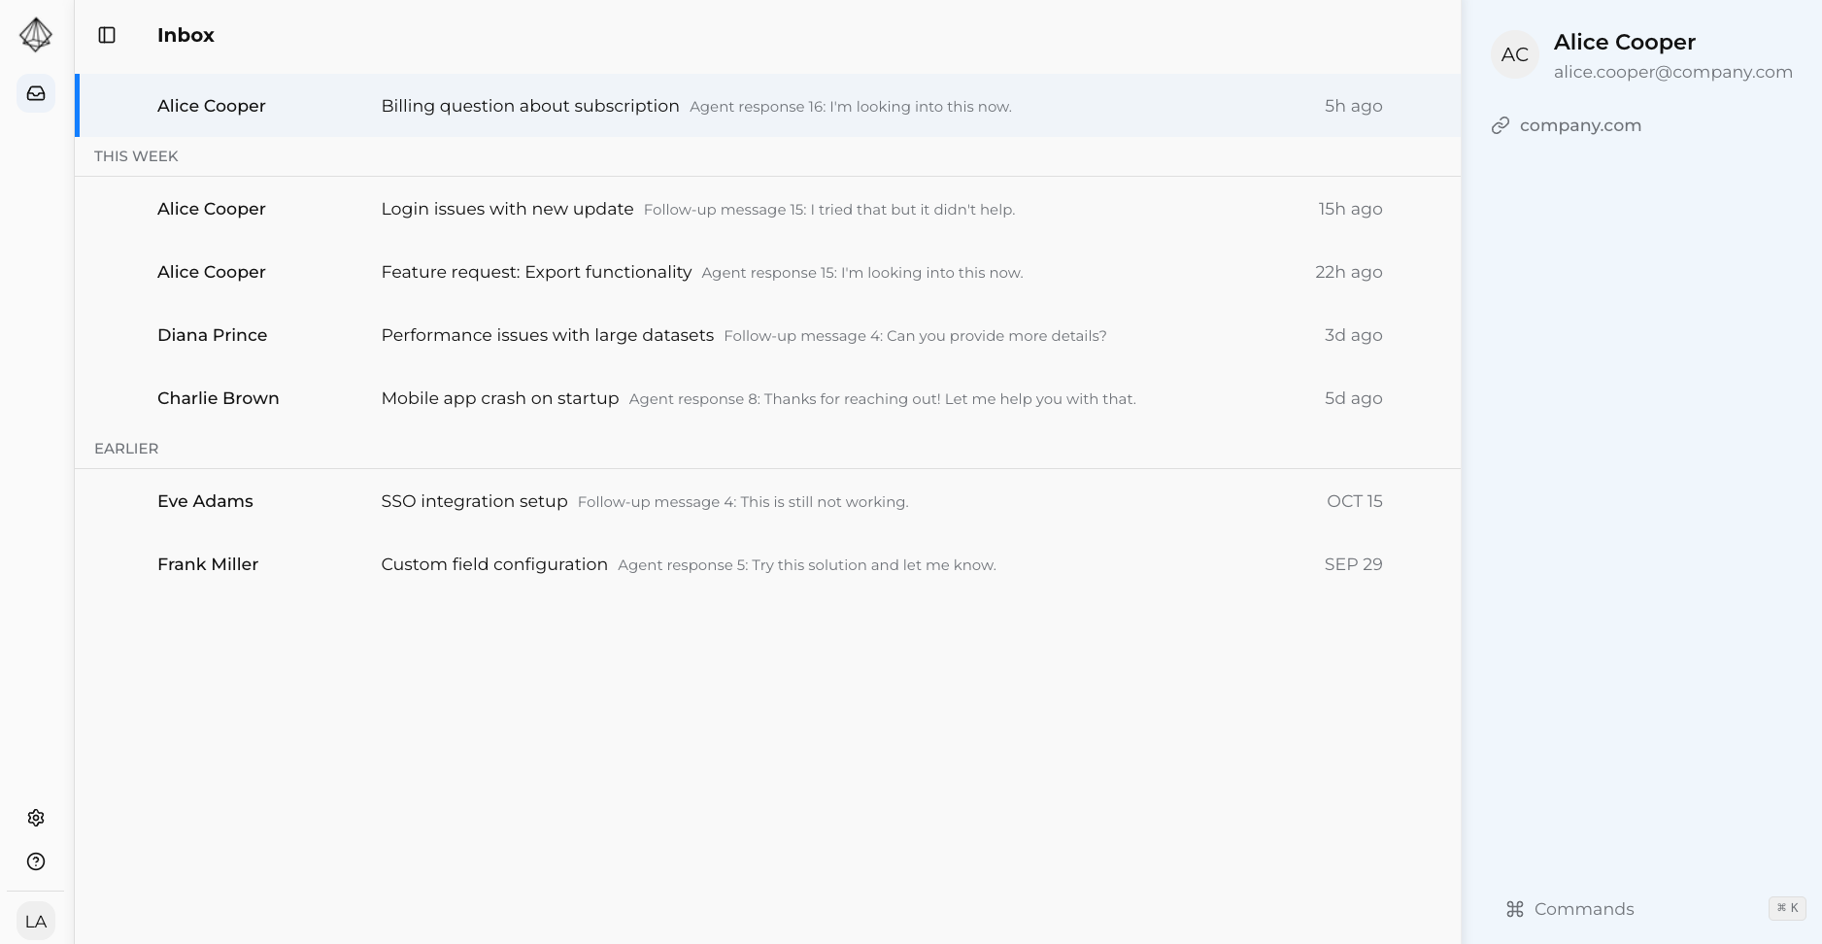Click the Commands command-key icon
The image size is (1822, 944).
[1515, 909]
